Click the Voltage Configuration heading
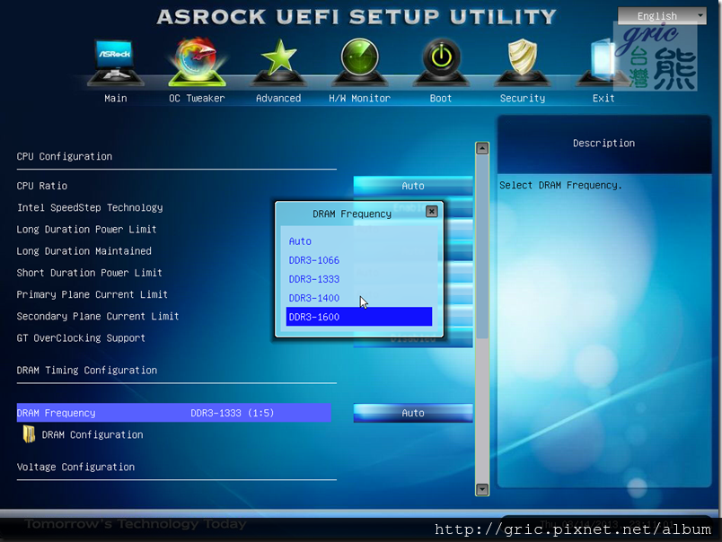This screenshot has height=542, width=722. (x=76, y=467)
